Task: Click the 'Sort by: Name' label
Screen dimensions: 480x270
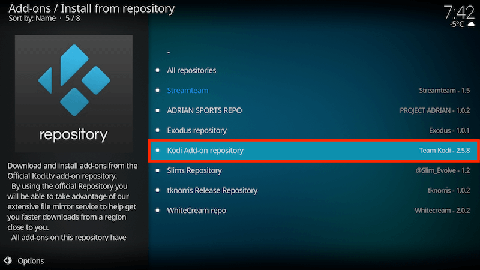Action: (x=32, y=19)
